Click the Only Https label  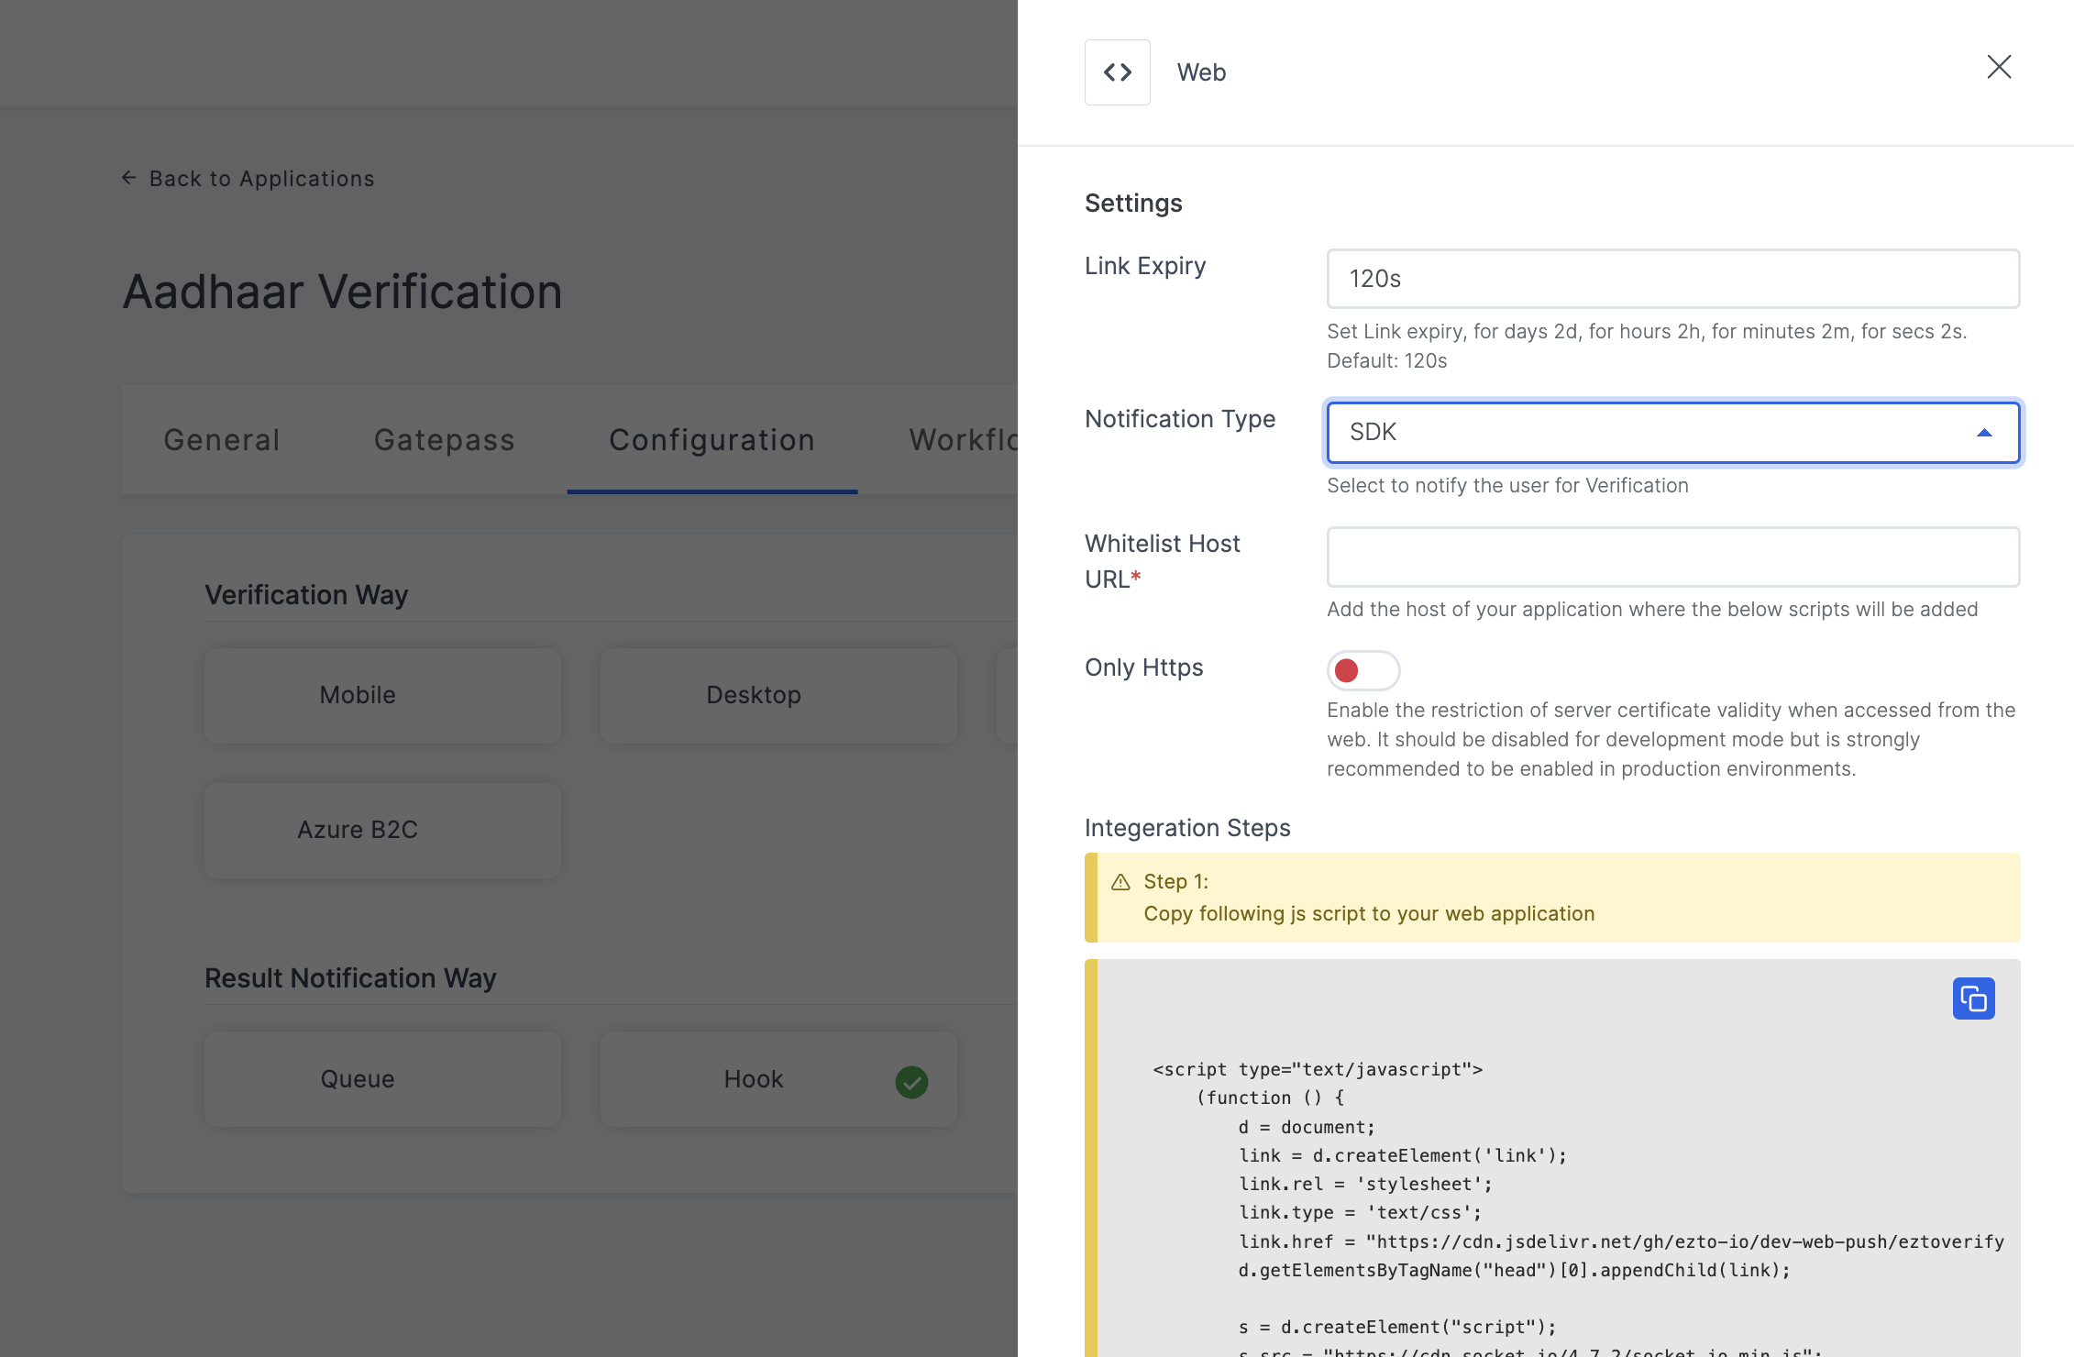(1143, 667)
